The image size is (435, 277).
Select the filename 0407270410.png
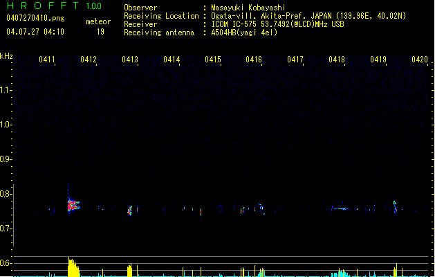(35, 18)
